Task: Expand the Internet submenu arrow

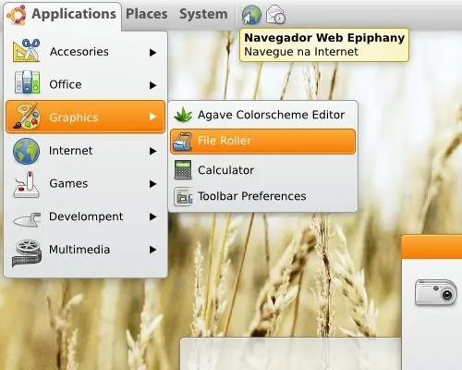Action: pyautogui.click(x=152, y=151)
